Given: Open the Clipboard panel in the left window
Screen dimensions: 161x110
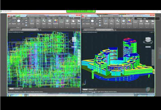Looking at the screenshot, I should click(73, 22).
